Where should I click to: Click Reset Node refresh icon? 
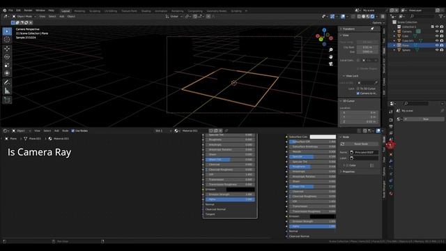point(342,144)
